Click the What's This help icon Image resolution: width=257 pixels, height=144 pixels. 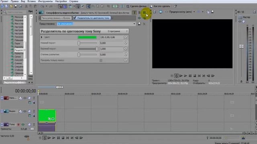[175, 6]
